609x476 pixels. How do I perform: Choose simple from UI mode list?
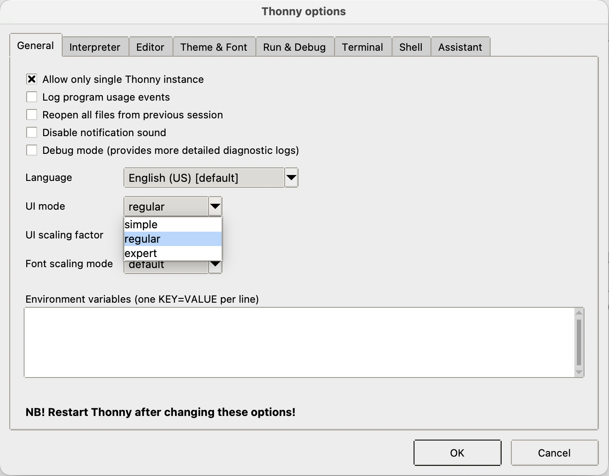point(173,224)
